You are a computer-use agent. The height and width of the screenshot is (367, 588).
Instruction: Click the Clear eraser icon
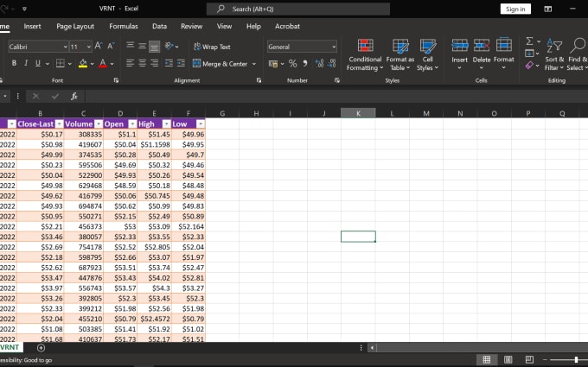(x=529, y=65)
